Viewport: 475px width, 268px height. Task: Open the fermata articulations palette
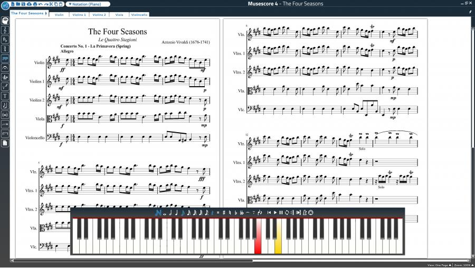coord(5,68)
